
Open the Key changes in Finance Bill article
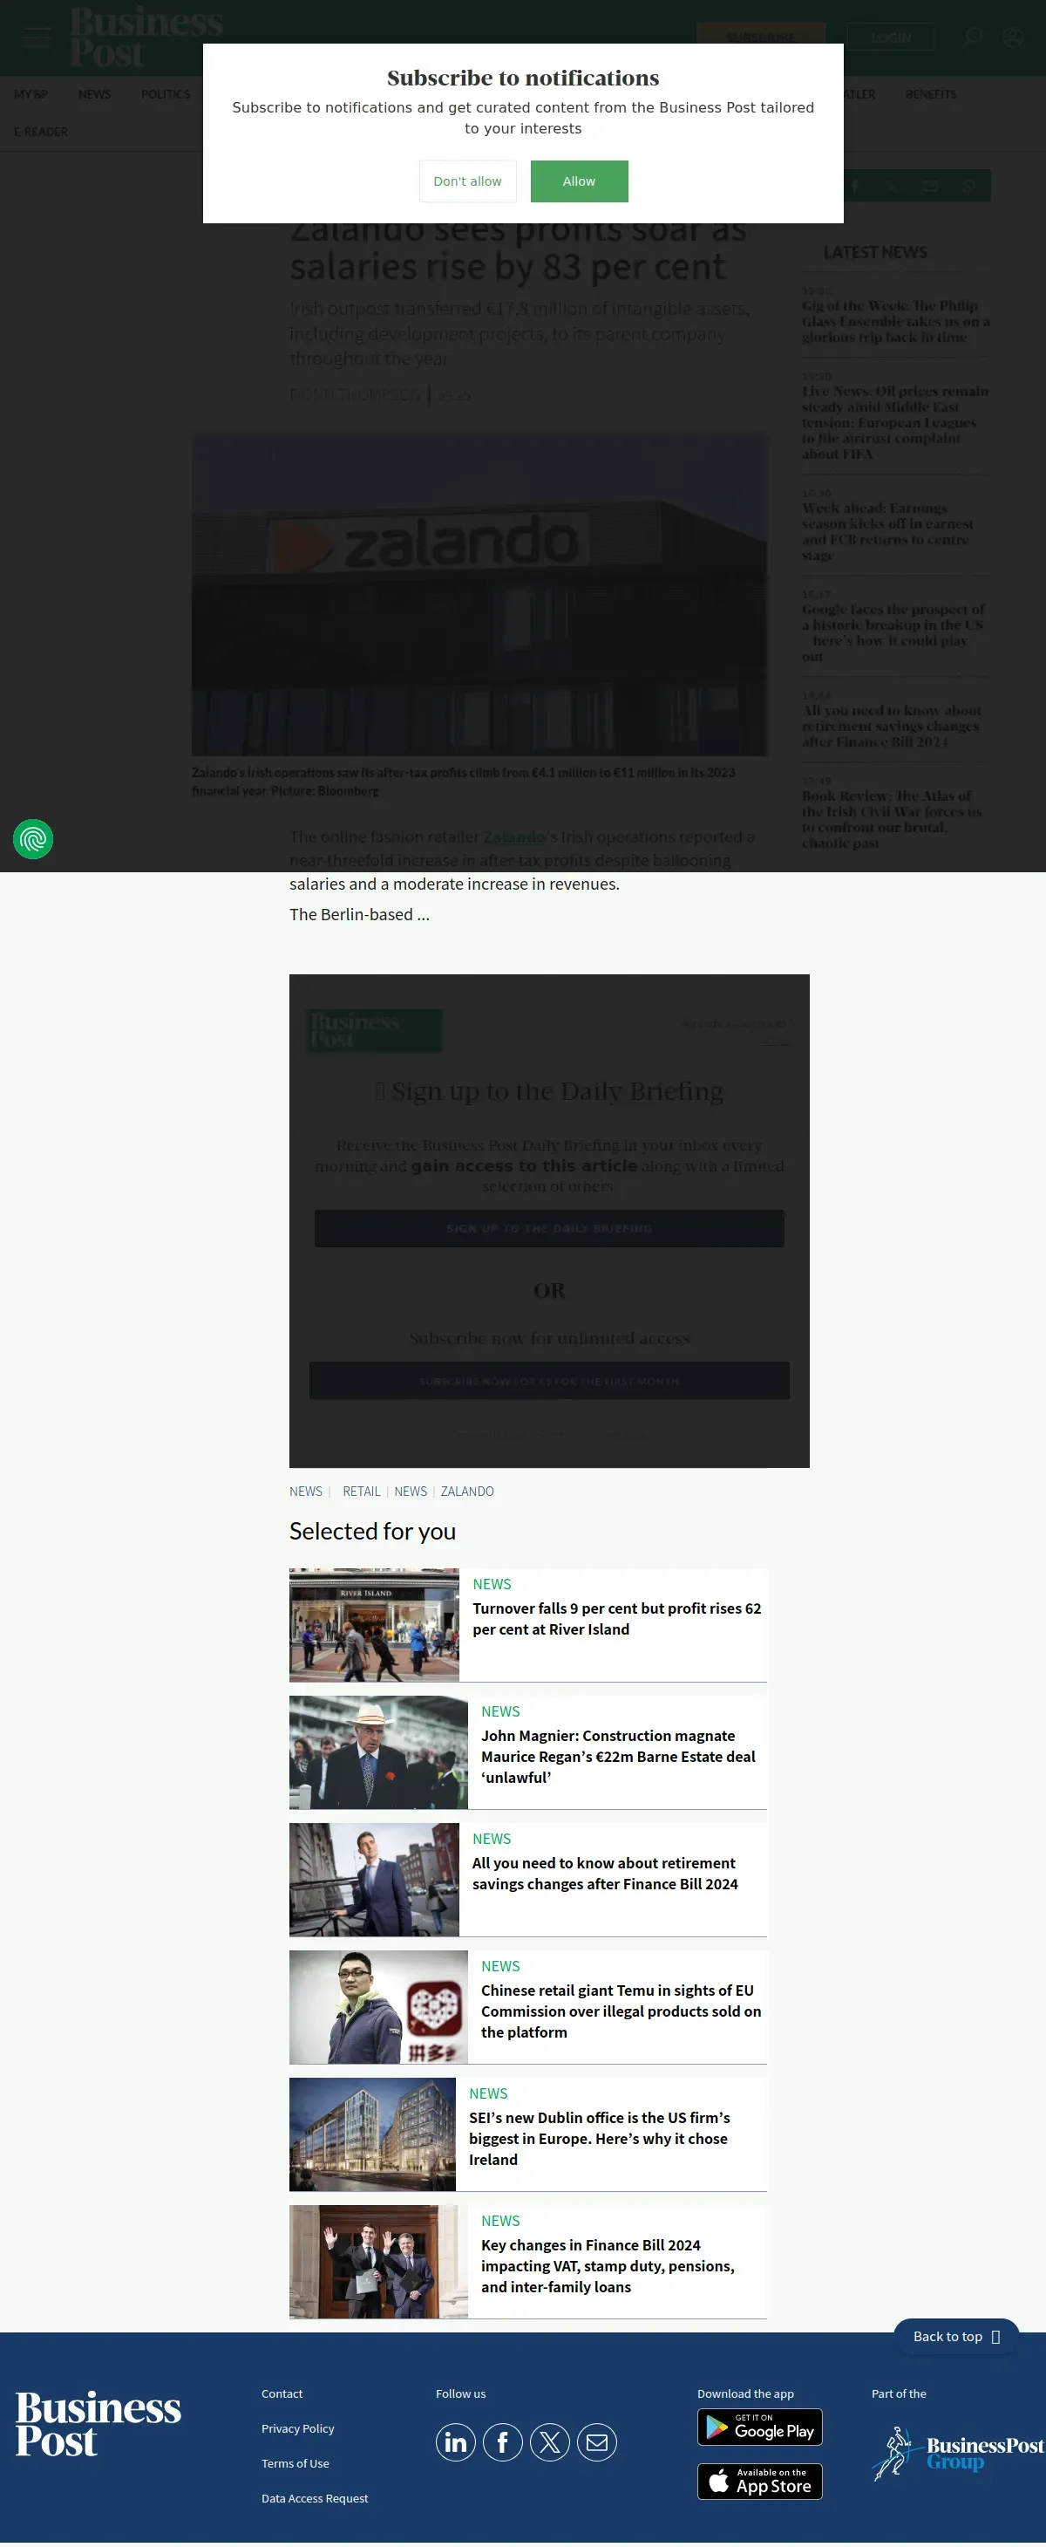coord(608,2266)
